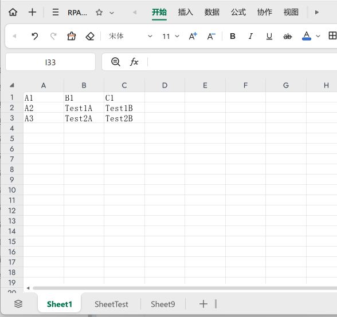Toggle strikethrough formatting
Viewport: 337px width, 317px height.
click(288, 36)
